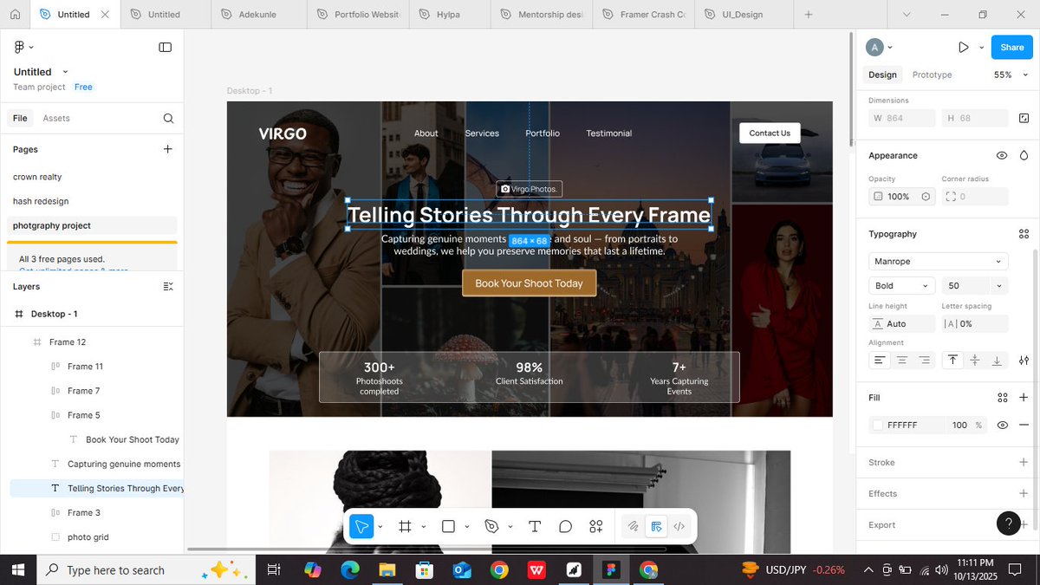The height and width of the screenshot is (585, 1040).
Task: Open the resizing options icon beside Dimensions
Action: point(1024,118)
